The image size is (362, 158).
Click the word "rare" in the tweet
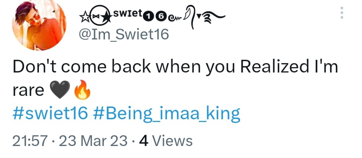pyautogui.click(x=28, y=91)
